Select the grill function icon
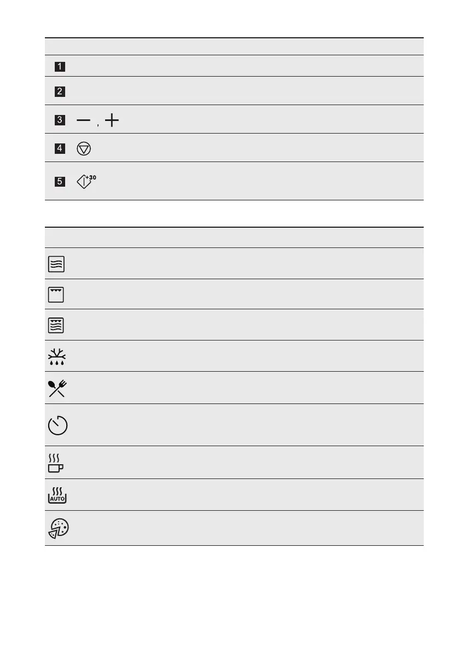Viewport: 450px width, 652px height. [56, 295]
